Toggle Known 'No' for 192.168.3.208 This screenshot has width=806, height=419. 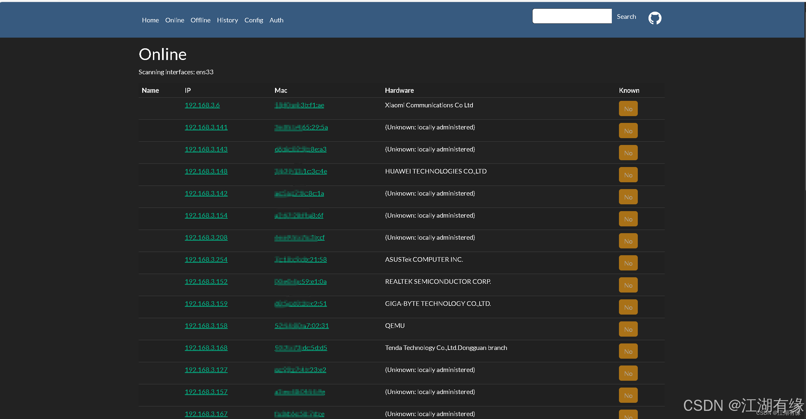tap(628, 241)
